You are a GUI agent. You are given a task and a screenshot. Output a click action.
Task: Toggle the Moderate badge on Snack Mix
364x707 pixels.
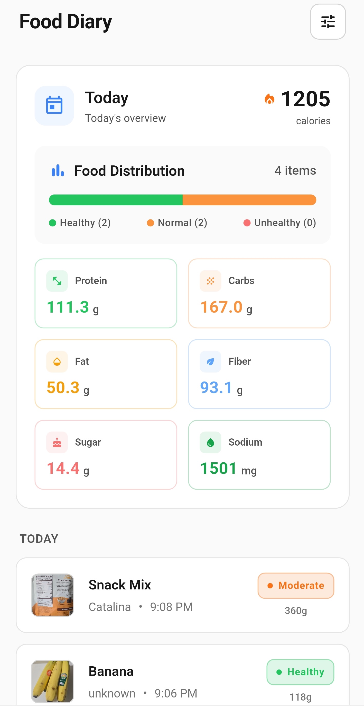295,585
